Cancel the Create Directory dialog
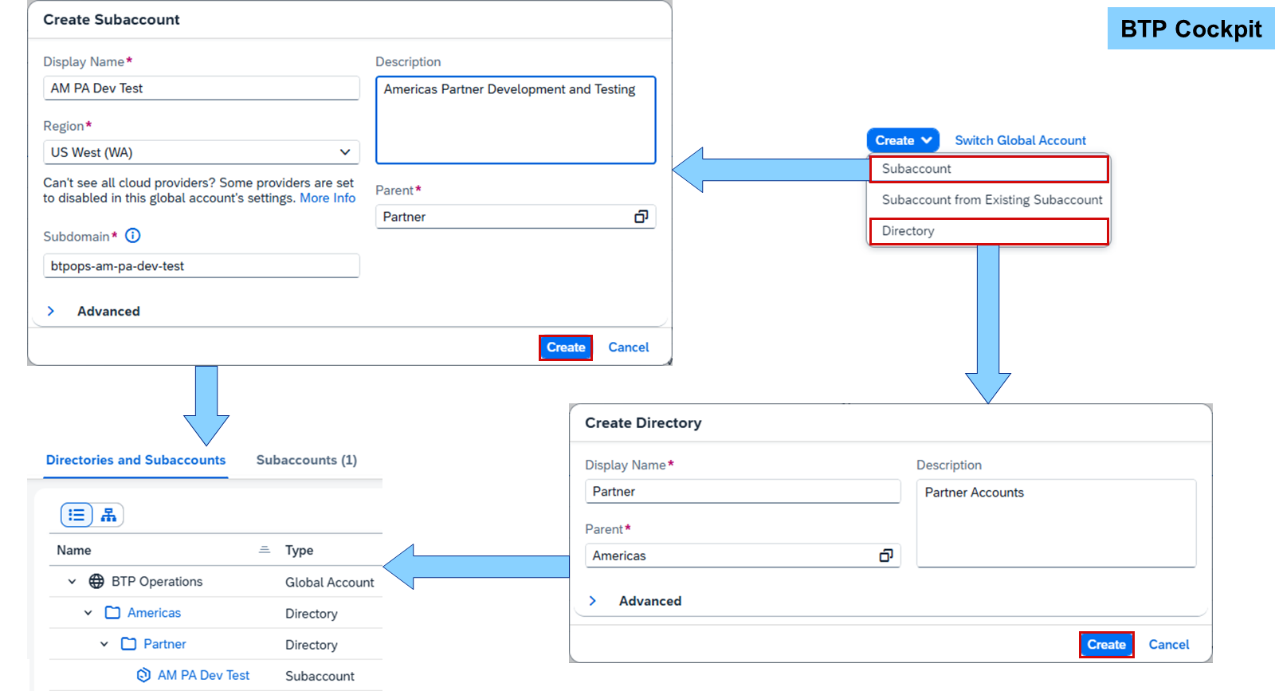Screen dimensions: 1275x691 [x=1169, y=645]
